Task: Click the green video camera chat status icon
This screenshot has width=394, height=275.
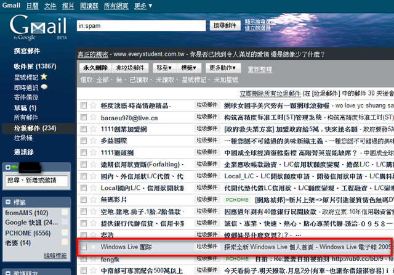Action: click(15, 167)
